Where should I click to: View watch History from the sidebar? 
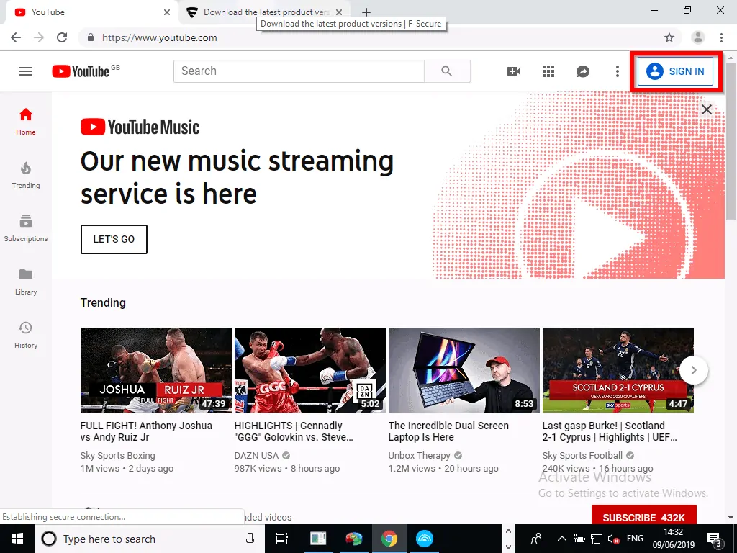(26, 333)
